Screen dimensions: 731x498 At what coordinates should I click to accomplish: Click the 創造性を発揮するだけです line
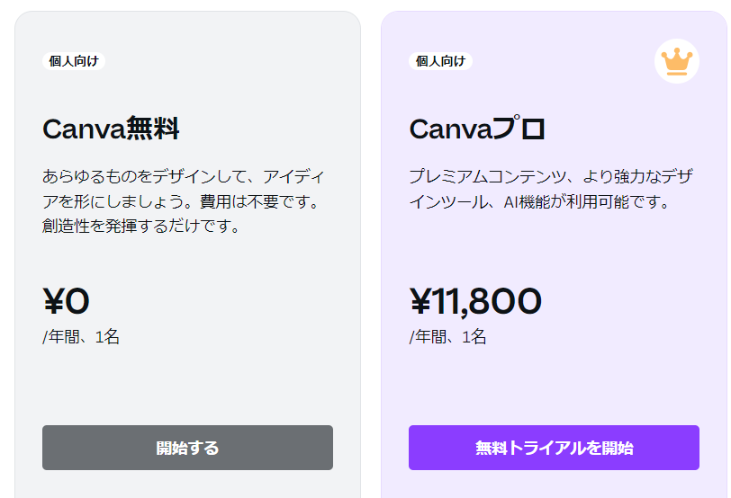tap(140, 226)
